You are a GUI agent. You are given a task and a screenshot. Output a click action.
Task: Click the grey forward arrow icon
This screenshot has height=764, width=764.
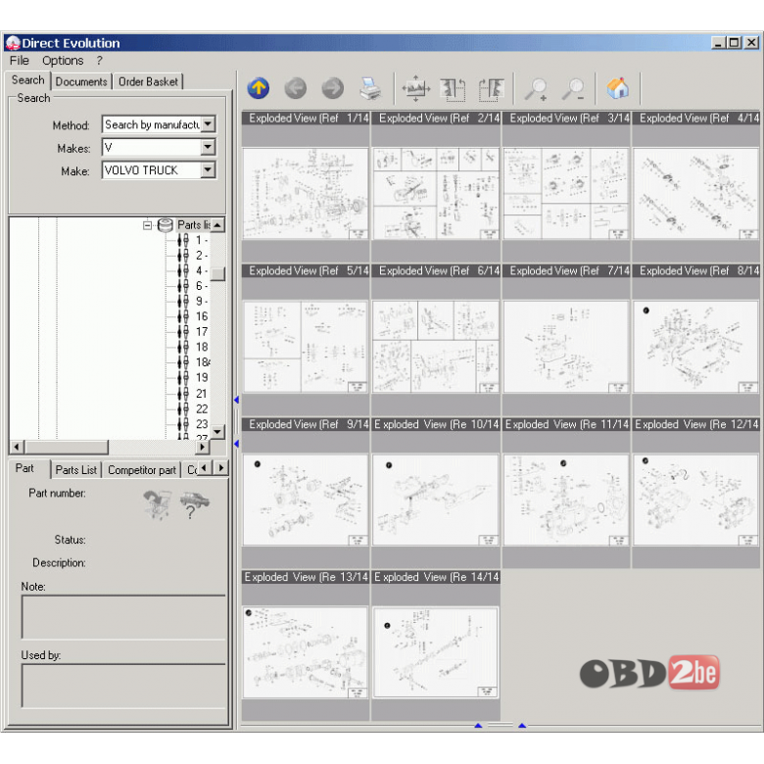(x=333, y=89)
